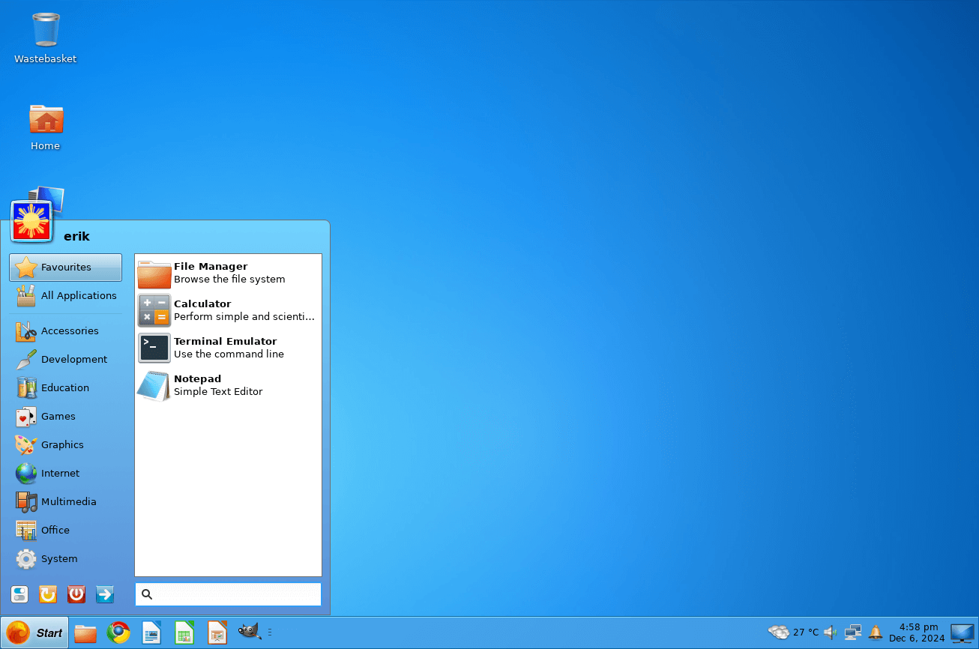
Task: Launch File Manager from favourites
Action: pos(228,274)
